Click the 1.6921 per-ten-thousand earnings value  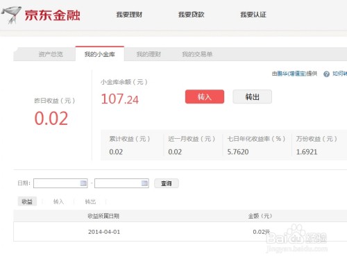coord(307,152)
